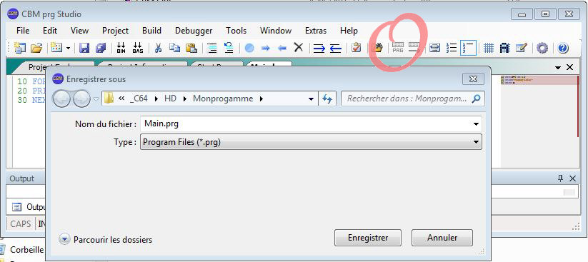Viewport: 588px width, 262px height.
Task: Click Back button in save dialog
Action: click(62, 99)
